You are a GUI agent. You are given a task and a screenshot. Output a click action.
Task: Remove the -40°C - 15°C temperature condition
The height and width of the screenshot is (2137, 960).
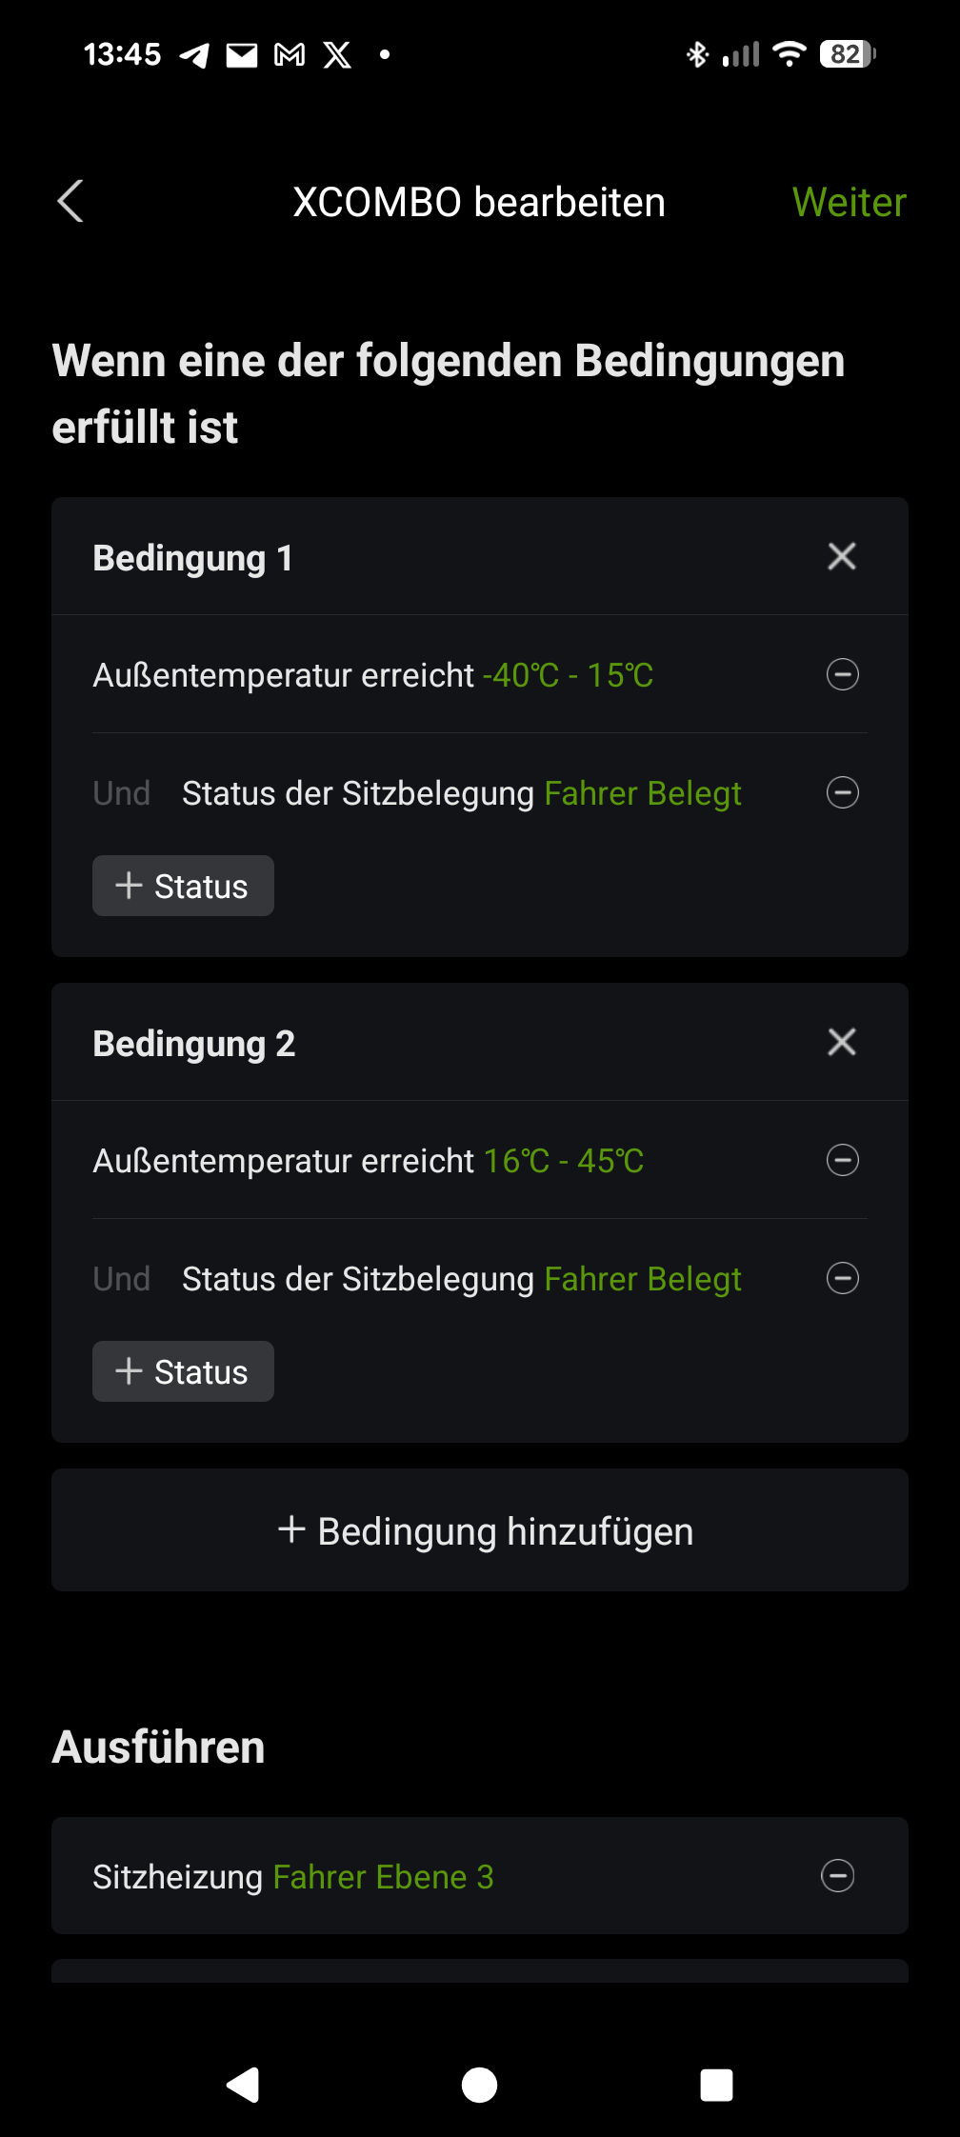point(842,675)
